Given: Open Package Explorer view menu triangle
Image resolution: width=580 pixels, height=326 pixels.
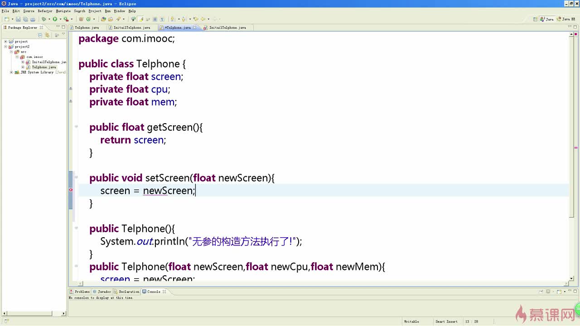Looking at the screenshot, I should pyautogui.click(x=63, y=34).
